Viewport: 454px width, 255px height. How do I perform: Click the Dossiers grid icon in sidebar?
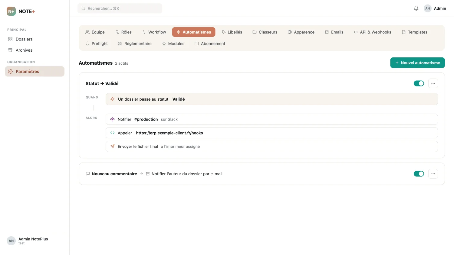[x=10, y=39]
